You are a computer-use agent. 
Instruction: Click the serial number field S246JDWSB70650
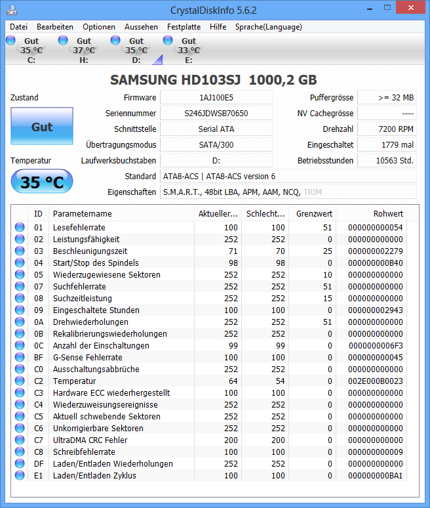[216, 114]
